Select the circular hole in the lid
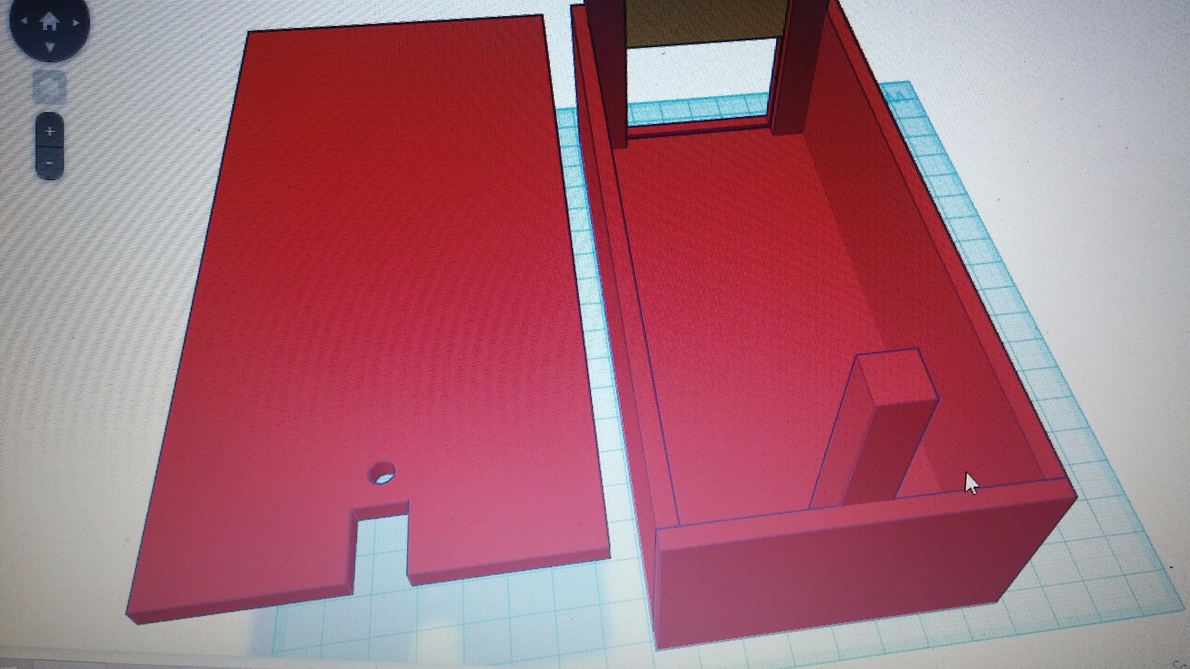1190x669 pixels. (382, 473)
